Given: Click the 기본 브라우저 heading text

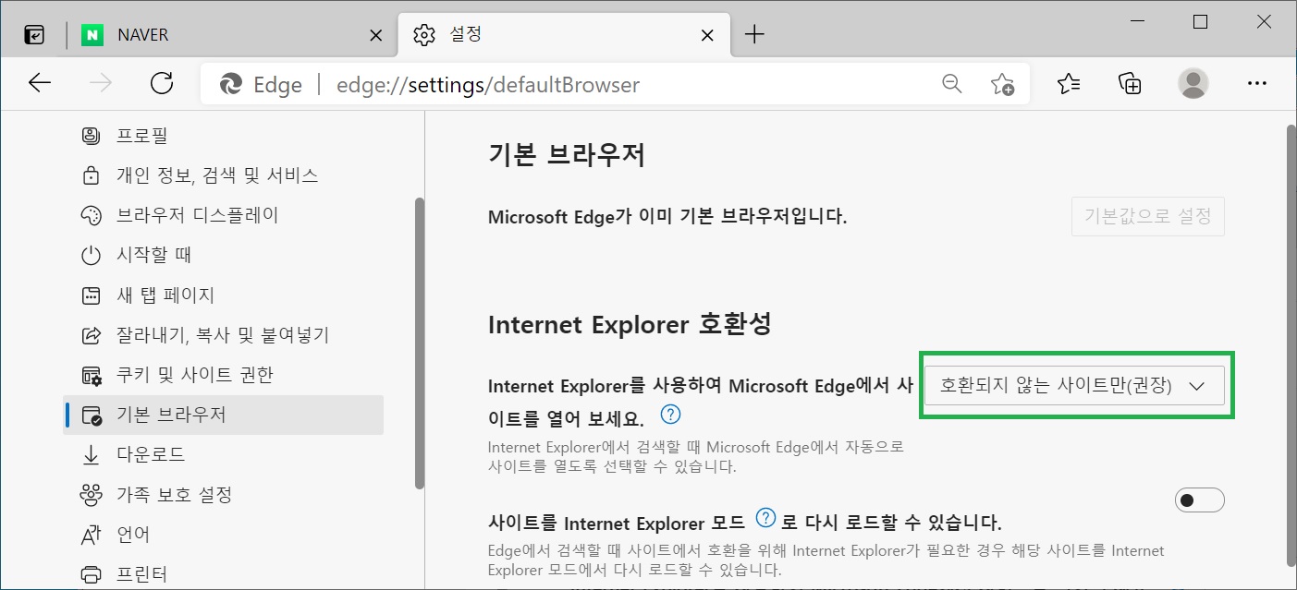Looking at the screenshot, I should coord(566,154).
